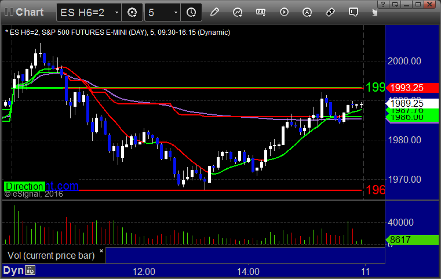Image resolution: width=441 pixels, height=279 pixels.
Task: Click the white 1989.25 current price tag
Action: 412,103
